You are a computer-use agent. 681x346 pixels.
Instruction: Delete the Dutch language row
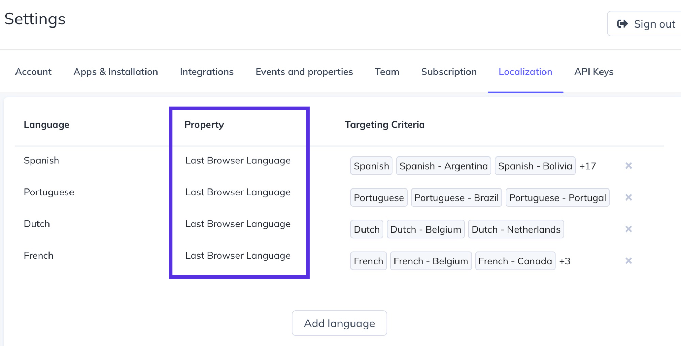pyautogui.click(x=629, y=229)
